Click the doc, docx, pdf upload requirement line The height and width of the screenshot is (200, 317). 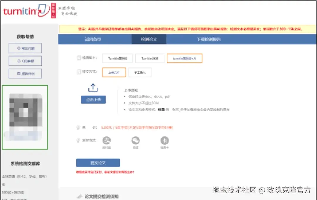tap(149, 96)
